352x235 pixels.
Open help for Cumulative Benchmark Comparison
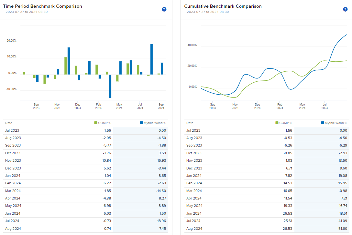[x=345, y=9]
